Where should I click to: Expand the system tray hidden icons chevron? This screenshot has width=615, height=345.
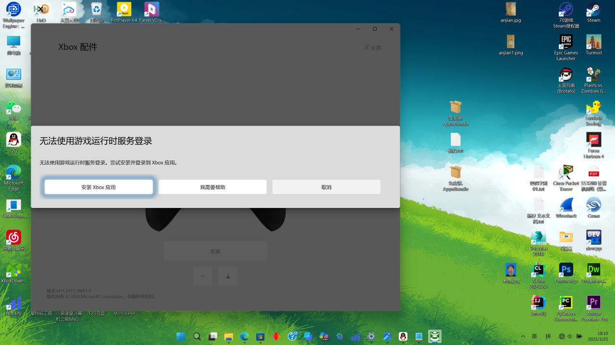click(522, 336)
